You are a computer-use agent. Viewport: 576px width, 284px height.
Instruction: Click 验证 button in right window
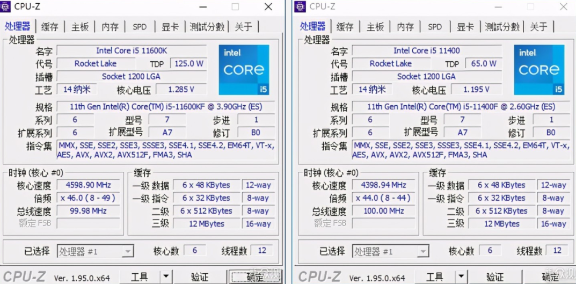(495, 276)
